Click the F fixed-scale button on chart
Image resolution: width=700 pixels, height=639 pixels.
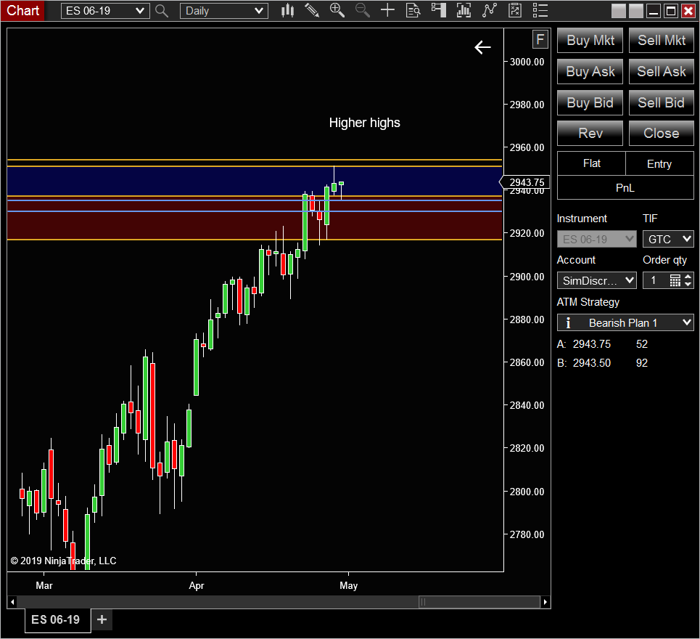(540, 40)
